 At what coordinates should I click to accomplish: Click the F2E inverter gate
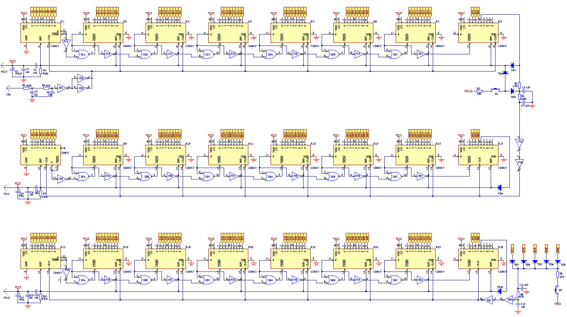(81, 78)
